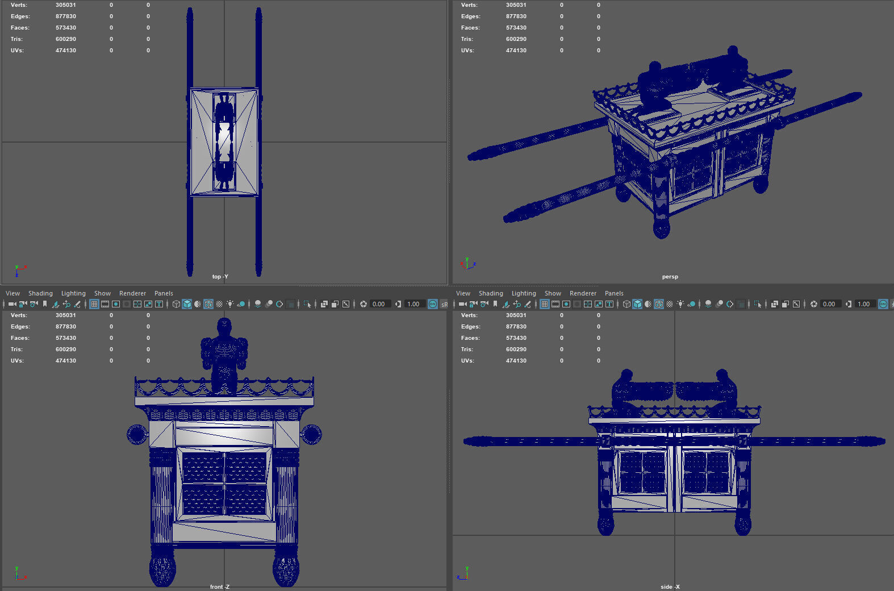Click Isolate Select icon in side panel toolbar
The height and width of the screenshot is (591, 894).
758,304
